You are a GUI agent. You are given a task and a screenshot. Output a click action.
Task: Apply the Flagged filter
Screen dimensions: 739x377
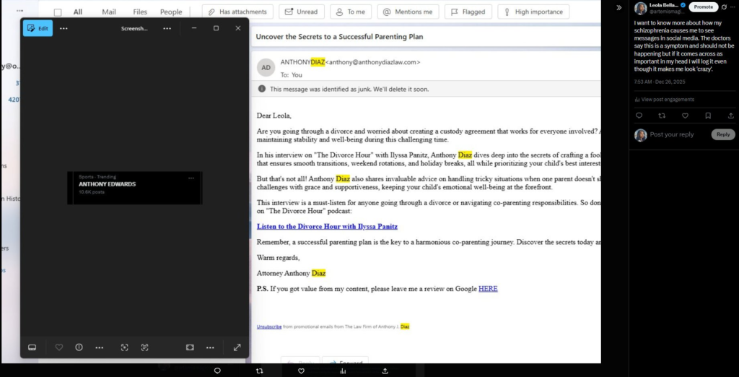point(468,12)
